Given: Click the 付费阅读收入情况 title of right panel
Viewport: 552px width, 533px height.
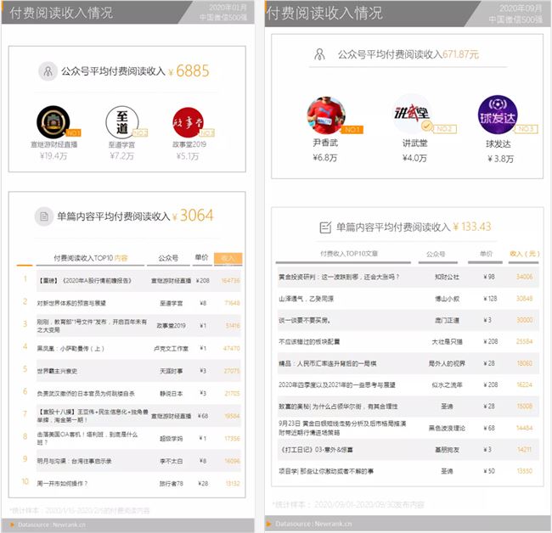Looking at the screenshot, I should (324, 13).
